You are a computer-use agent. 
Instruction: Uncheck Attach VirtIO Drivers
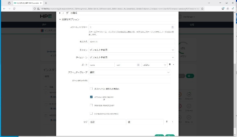(91, 97)
